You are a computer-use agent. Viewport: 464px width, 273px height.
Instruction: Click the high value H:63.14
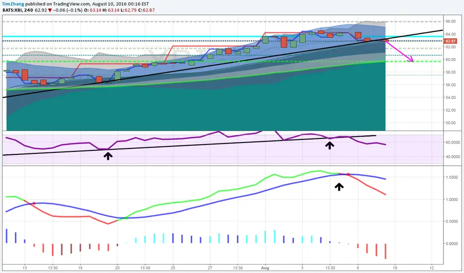(111, 10)
